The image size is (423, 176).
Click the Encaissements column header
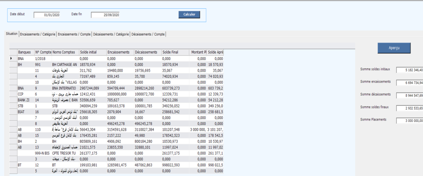click(120, 53)
